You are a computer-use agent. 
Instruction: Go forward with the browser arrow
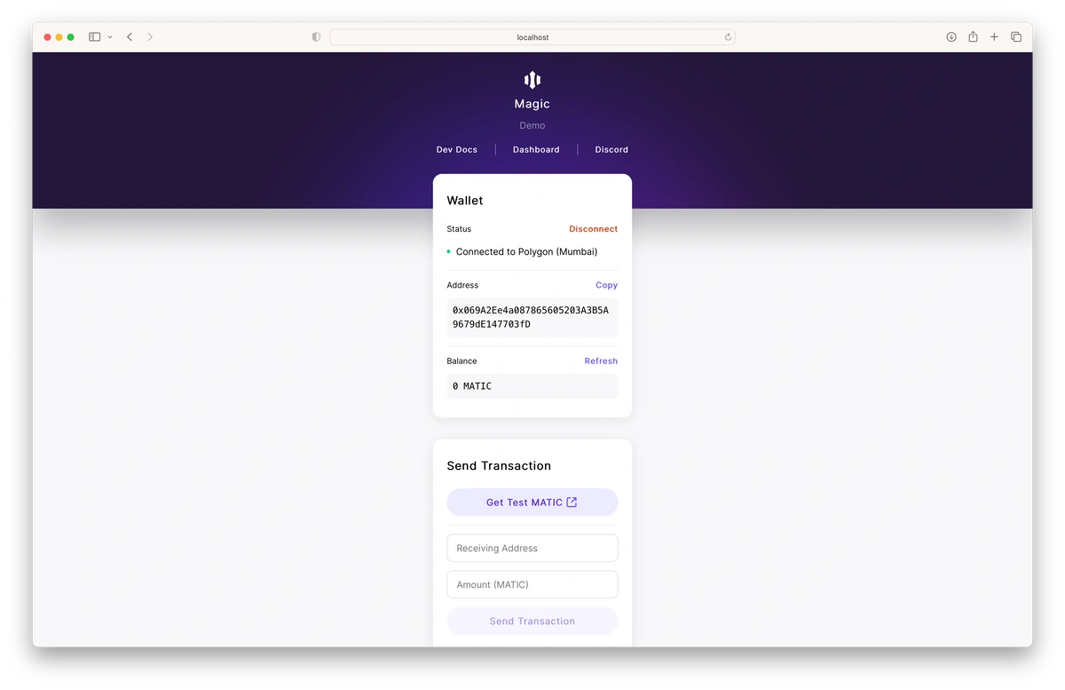[x=150, y=37]
